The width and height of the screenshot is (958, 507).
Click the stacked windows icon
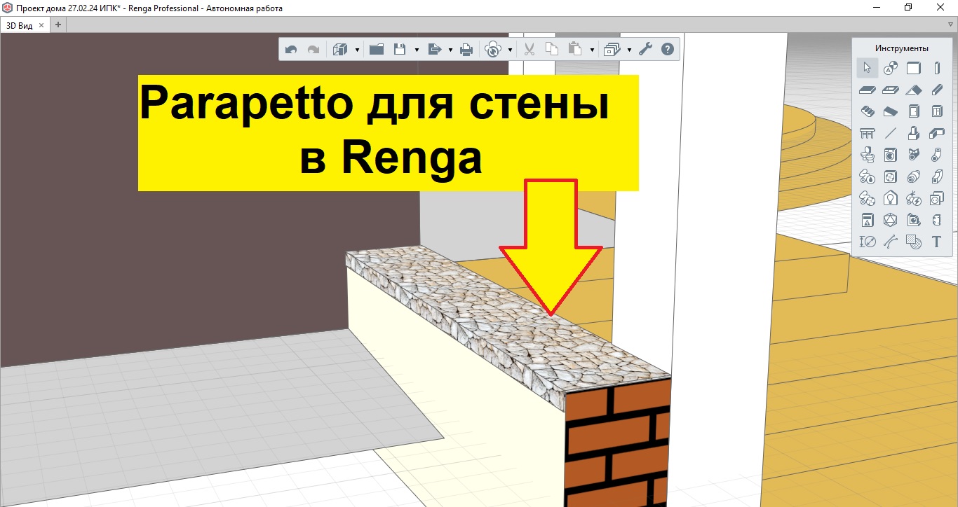click(612, 50)
